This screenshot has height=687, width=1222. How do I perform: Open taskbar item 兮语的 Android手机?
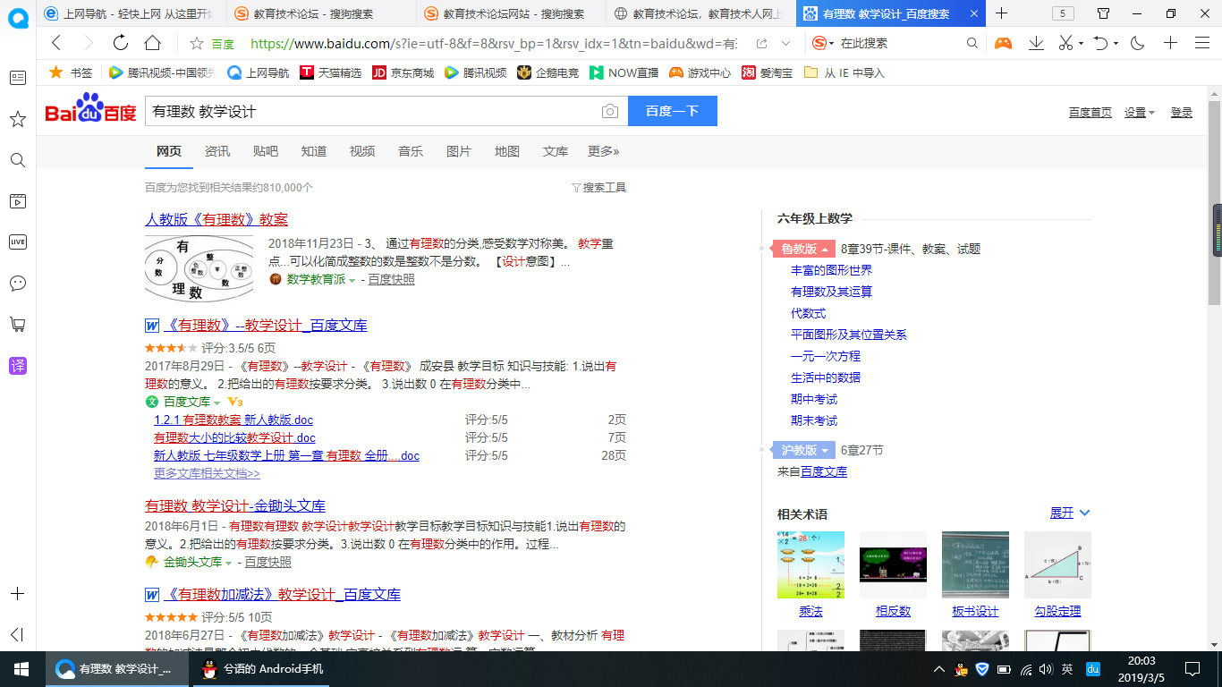262,668
